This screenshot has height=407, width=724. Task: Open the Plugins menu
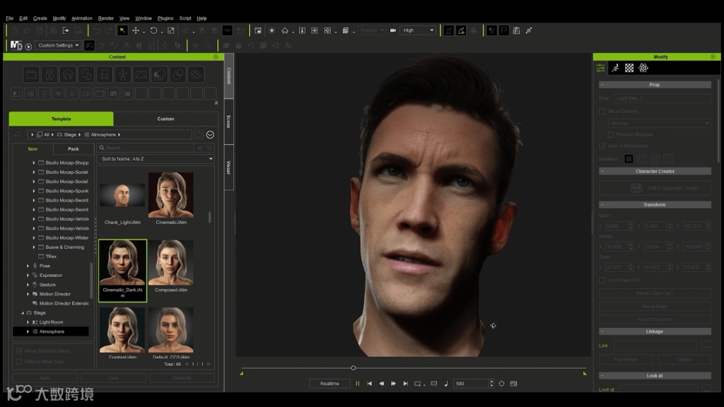click(x=165, y=18)
